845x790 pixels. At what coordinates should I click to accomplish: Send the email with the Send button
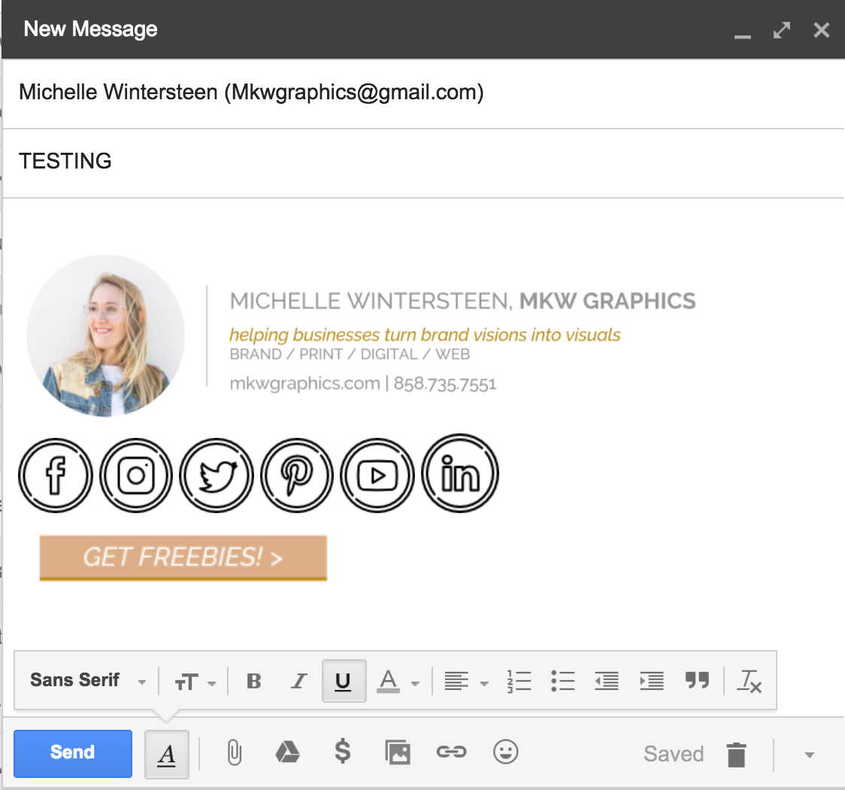(73, 753)
